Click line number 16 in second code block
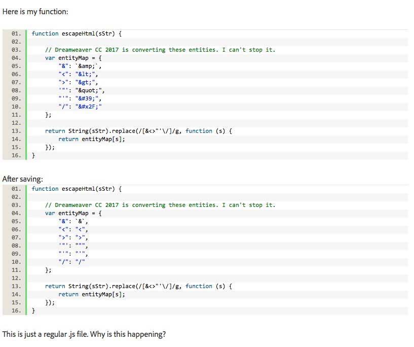Screen dimensions: 414x347 (x=16, y=310)
